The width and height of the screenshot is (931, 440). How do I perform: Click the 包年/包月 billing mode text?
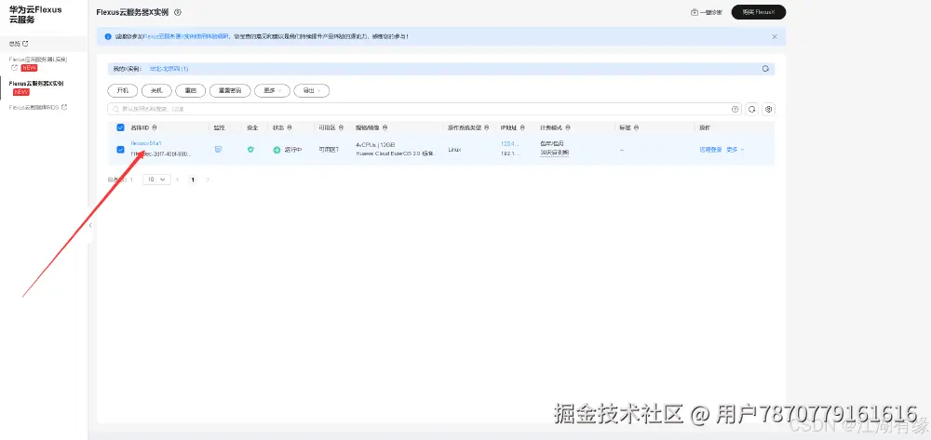(x=551, y=143)
